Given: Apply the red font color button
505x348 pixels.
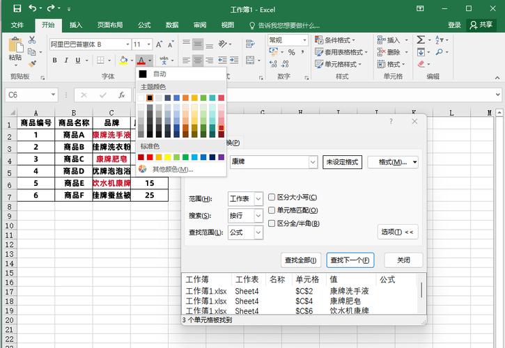Looking at the screenshot, I should 141,60.
